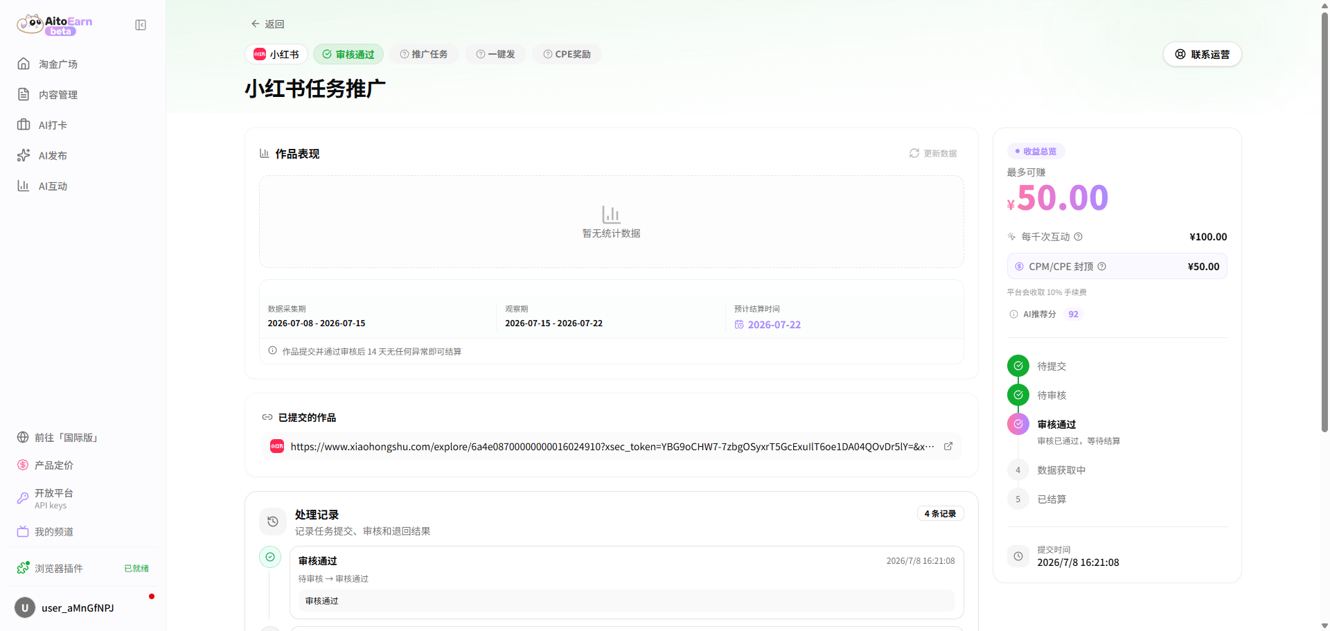Select the 审核通过 status tag

[x=348, y=54]
